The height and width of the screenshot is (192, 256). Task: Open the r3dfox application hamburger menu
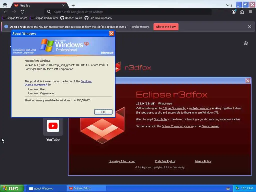[x=250, y=12]
